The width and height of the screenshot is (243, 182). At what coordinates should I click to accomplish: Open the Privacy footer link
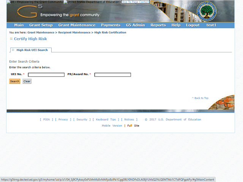click(63, 119)
